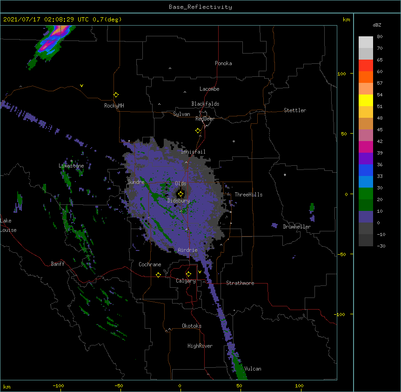Click the 80 value in the dBZ legend
Screen dimensions: 401x392
[380, 37]
